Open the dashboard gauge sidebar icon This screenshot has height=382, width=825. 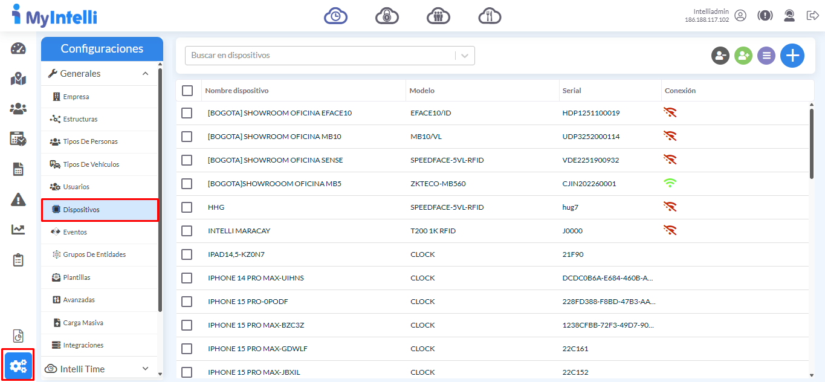(18, 49)
